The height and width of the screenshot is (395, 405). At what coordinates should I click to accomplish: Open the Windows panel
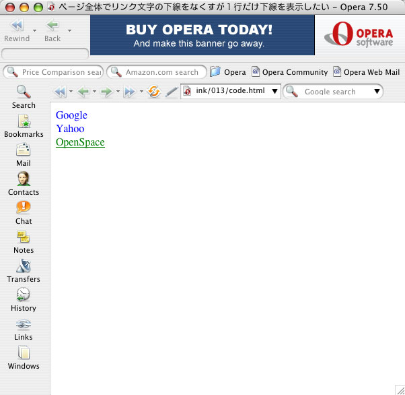24,358
